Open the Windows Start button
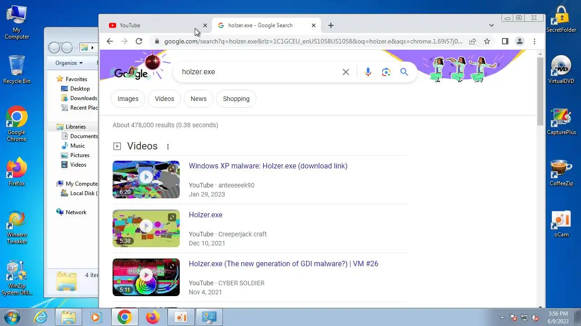This screenshot has height=326, width=581. coord(11,317)
